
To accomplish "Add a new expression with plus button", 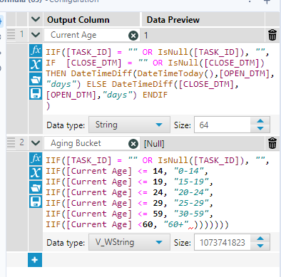I will (35, 260).
